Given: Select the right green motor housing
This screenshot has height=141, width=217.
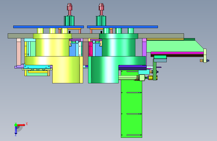Looking at the screenshot, I should pyautogui.click(x=101, y=21).
